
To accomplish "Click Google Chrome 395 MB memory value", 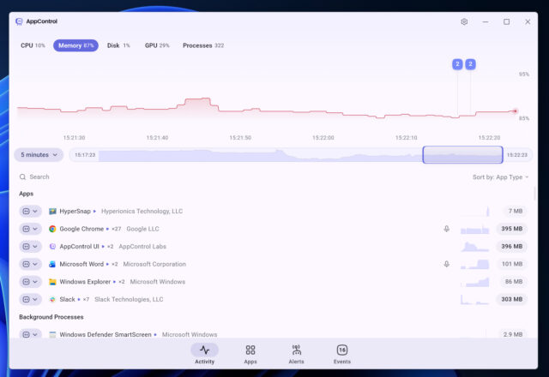I will 511,229.
